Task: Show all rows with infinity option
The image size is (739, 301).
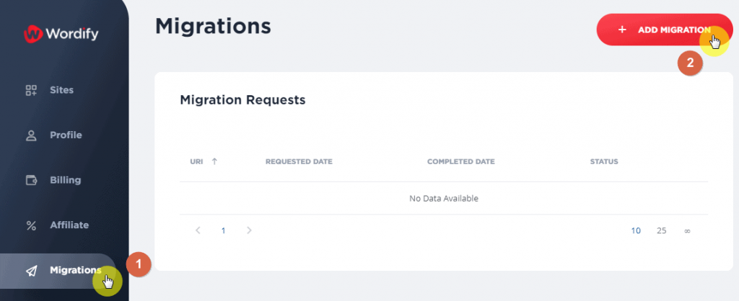Action: 687,230
